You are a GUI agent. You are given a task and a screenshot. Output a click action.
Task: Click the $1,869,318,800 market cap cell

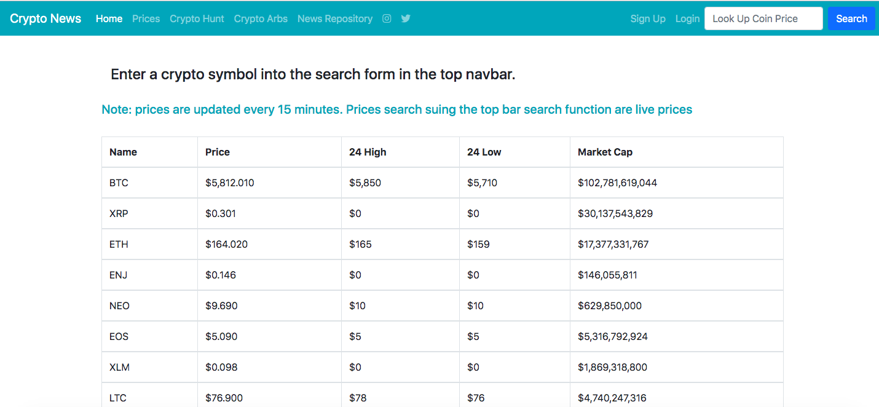pos(677,367)
